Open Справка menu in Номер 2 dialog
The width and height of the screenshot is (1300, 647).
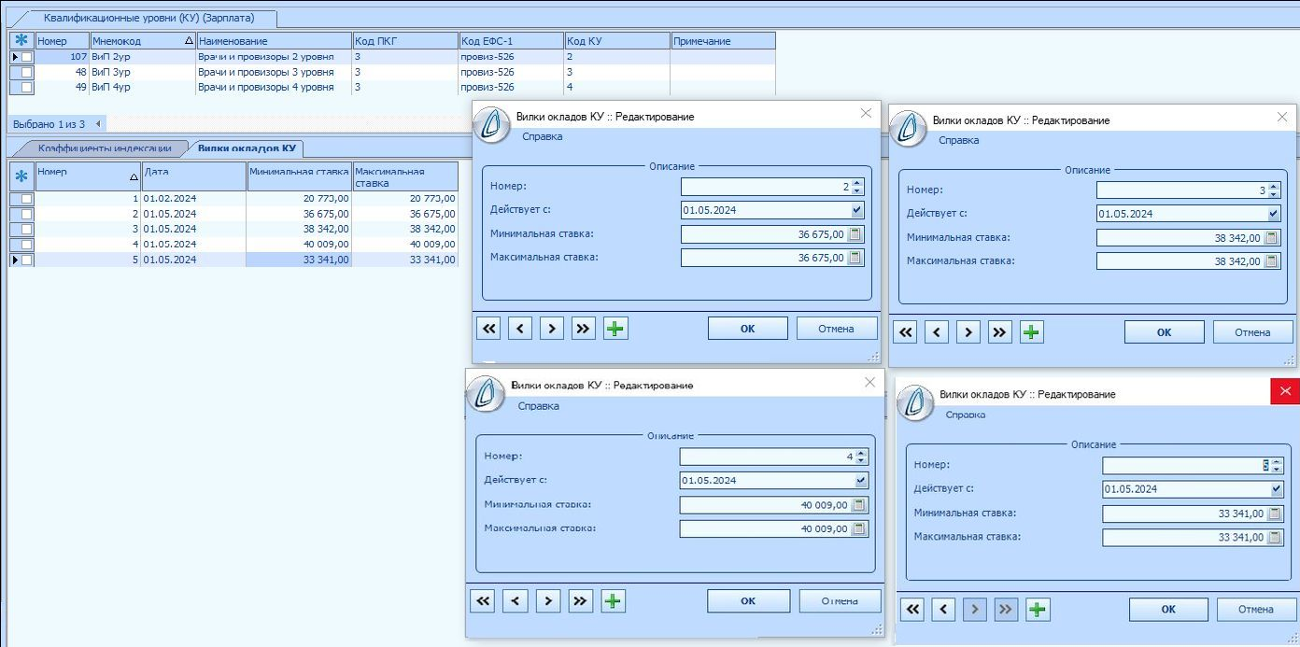tap(542, 136)
